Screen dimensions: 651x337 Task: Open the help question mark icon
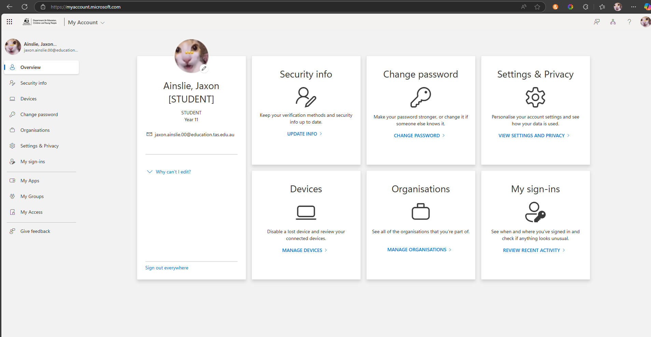[x=629, y=22]
